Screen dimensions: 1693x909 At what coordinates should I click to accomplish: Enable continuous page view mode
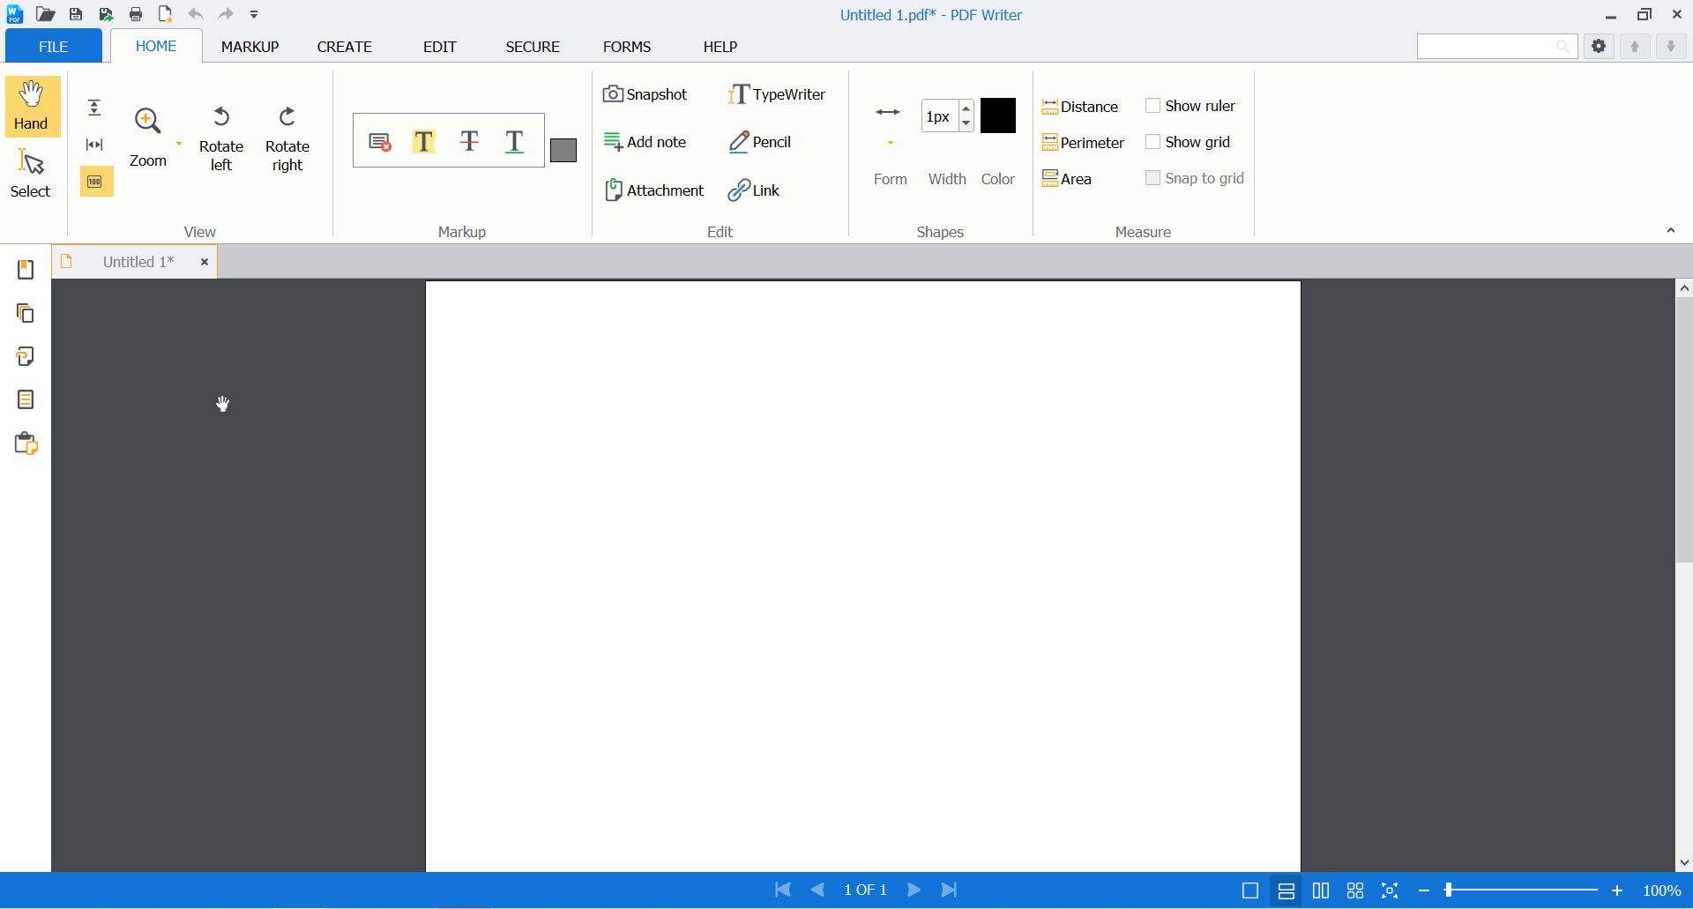(x=1286, y=890)
